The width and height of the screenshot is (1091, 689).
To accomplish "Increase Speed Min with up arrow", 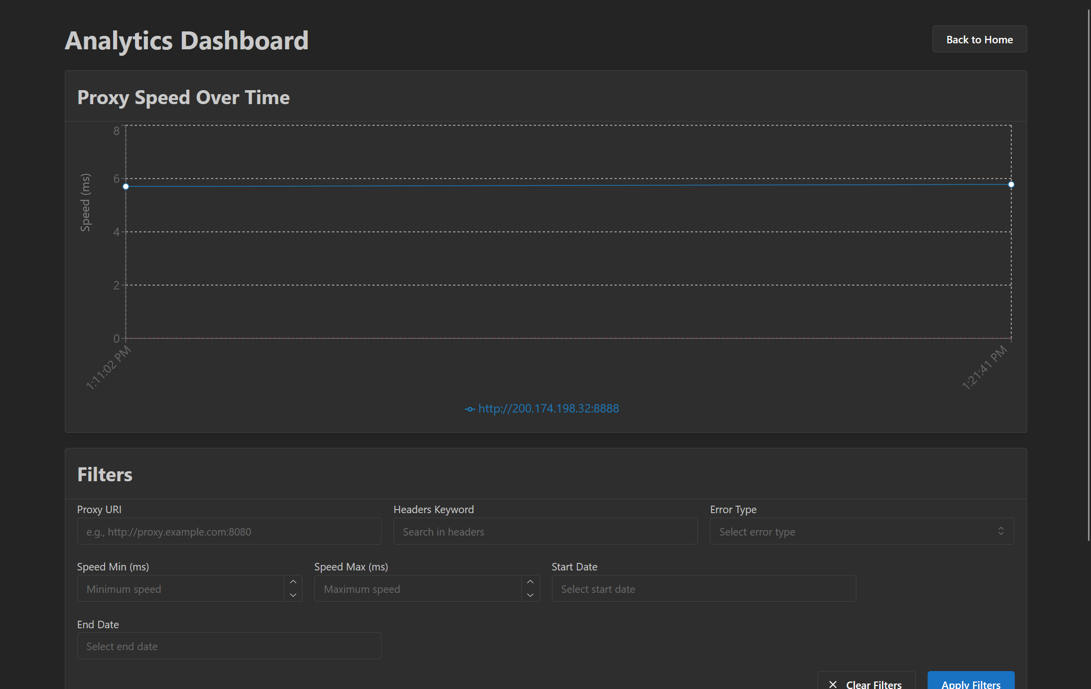I will [293, 582].
